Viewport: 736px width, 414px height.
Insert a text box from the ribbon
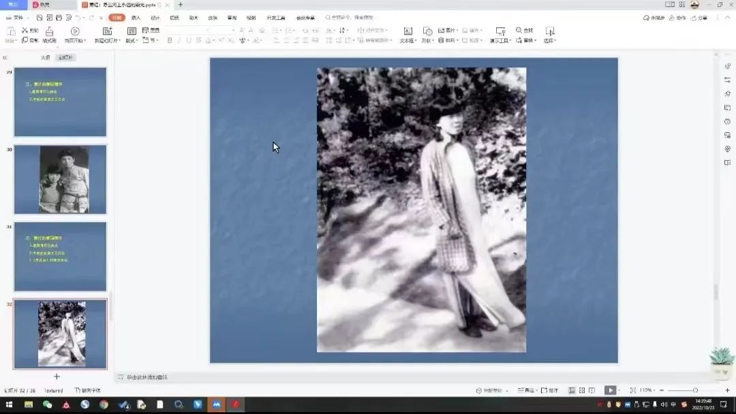408,31
